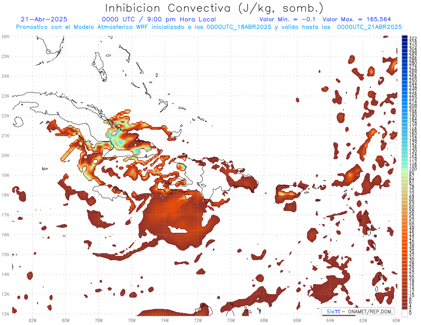Click the '25N' latitude label
421x325 pixels.
[x=5, y=56]
